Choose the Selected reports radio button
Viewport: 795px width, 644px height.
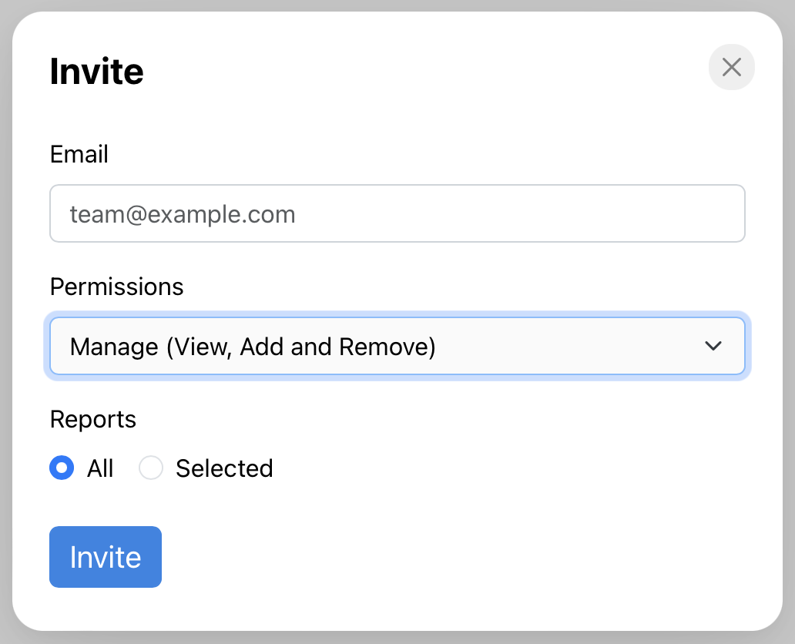pyautogui.click(x=151, y=468)
